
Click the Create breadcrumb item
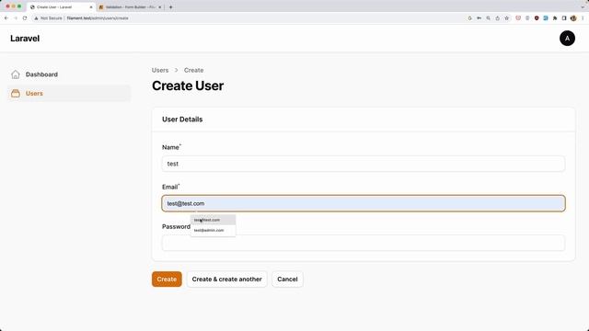(x=193, y=70)
